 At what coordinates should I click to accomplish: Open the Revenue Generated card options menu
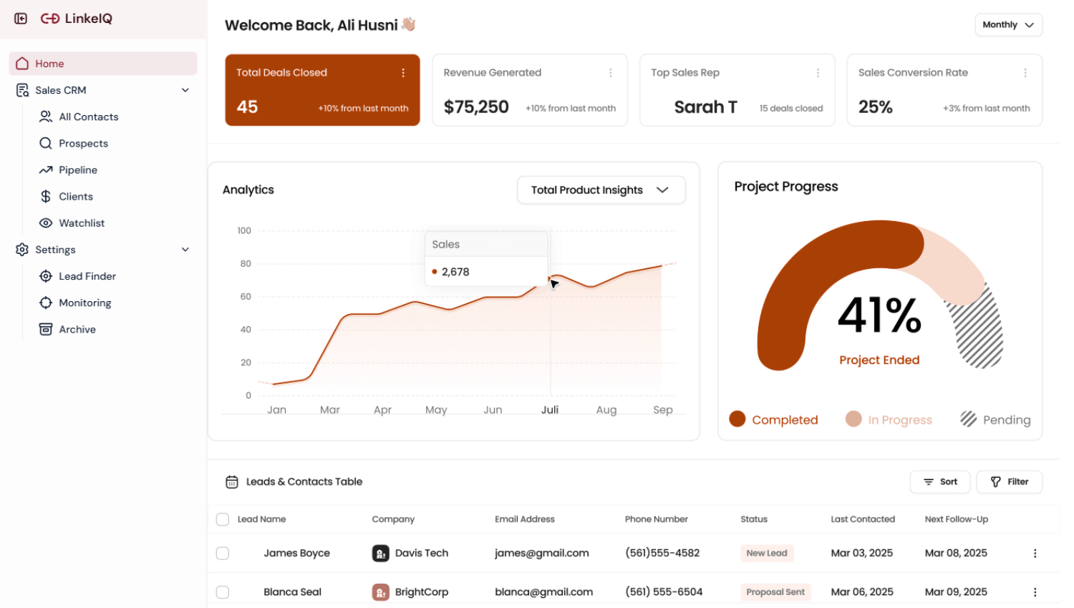point(610,73)
